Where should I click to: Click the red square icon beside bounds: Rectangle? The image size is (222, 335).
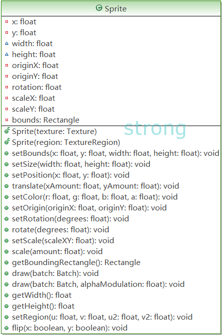6,120
